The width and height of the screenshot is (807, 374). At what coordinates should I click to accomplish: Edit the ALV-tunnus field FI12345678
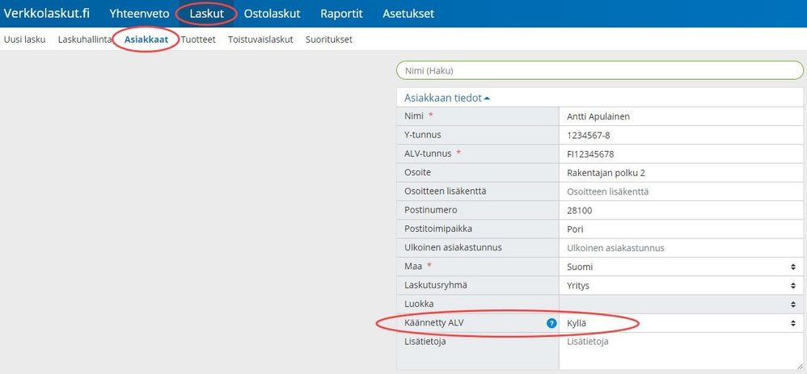click(x=682, y=154)
